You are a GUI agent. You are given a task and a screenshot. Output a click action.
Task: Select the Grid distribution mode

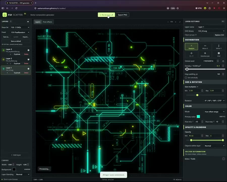coord(219,54)
